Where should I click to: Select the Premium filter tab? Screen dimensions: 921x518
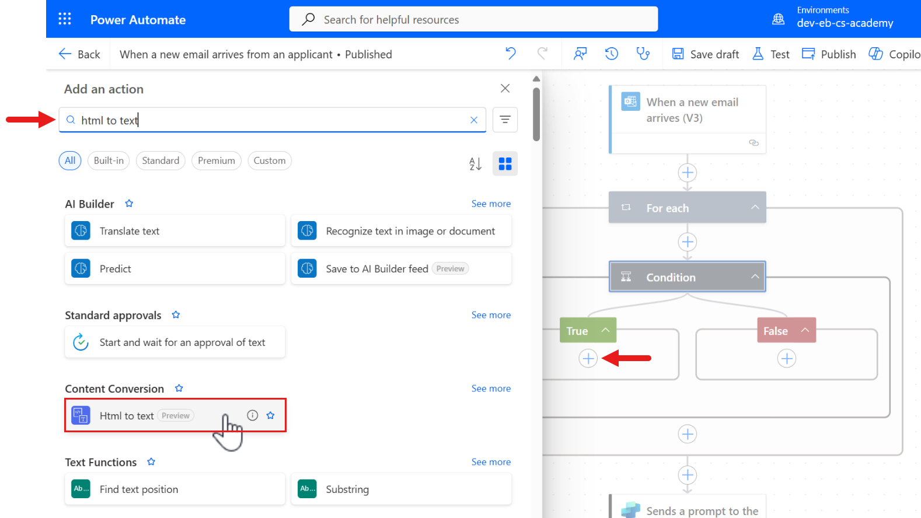(216, 160)
